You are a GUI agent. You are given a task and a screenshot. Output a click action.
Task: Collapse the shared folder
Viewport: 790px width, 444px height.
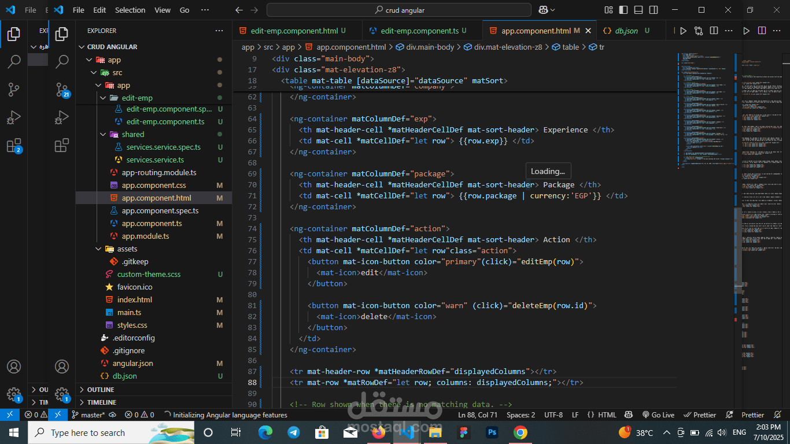[103, 134]
